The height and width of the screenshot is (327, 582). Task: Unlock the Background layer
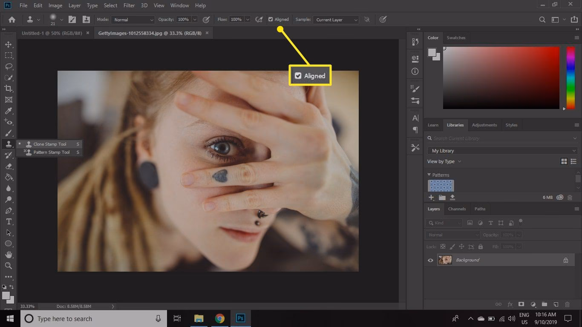click(566, 260)
